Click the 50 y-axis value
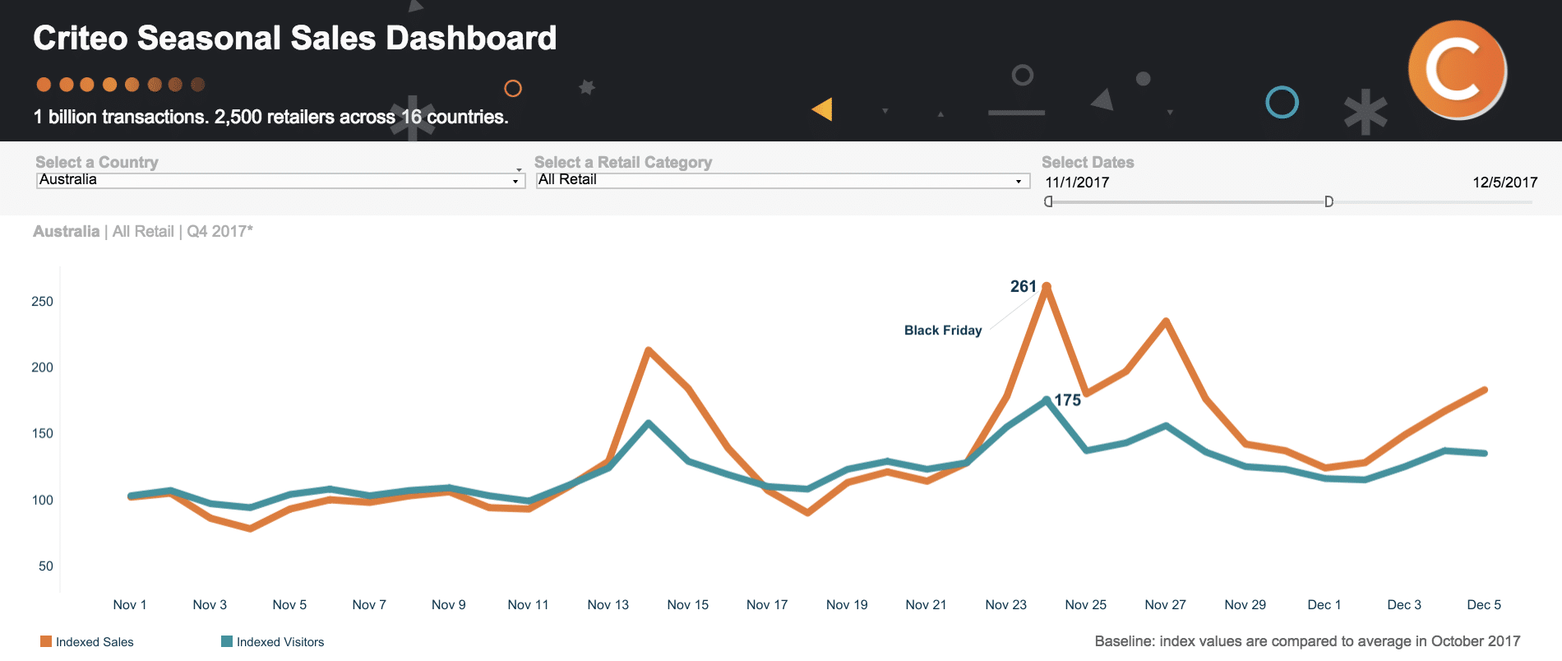Screen dimensions: 1562x661 pos(46,566)
